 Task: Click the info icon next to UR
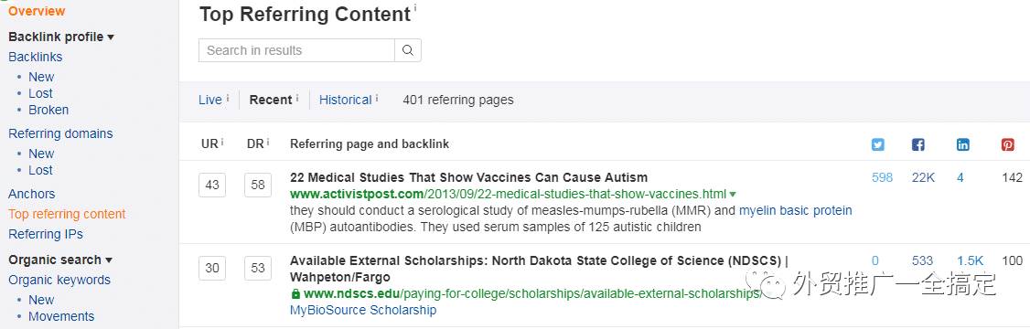pyautogui.click(x=222, y=141)
